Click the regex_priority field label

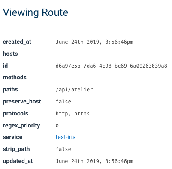(21, 126)
